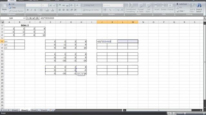Toggle Center alignment
The height and width of the screenshot is (115, 206).
tap(64, 10)
